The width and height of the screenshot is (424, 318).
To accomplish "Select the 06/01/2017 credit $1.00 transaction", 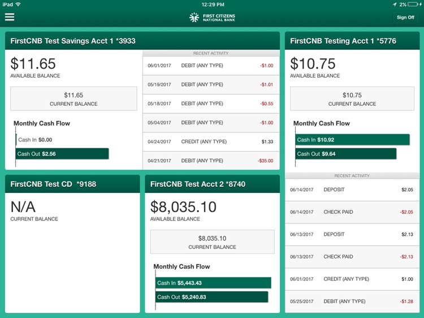I will pos(352,279).
